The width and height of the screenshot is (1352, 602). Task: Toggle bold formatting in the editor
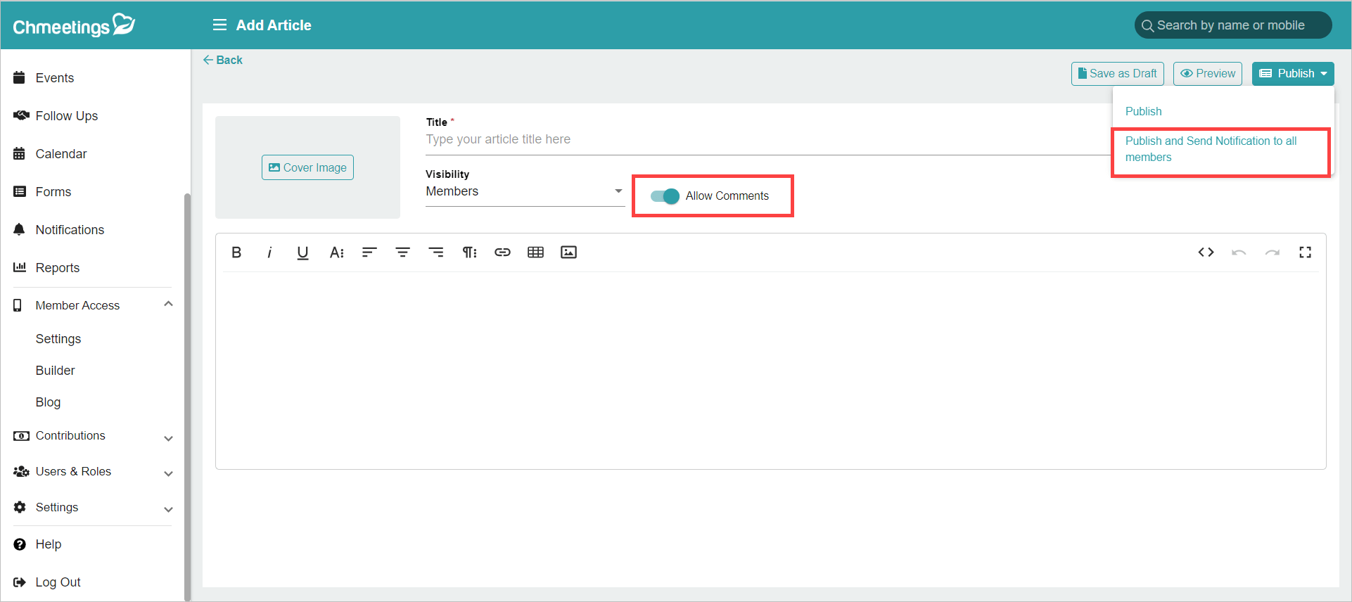coord(236,252)
